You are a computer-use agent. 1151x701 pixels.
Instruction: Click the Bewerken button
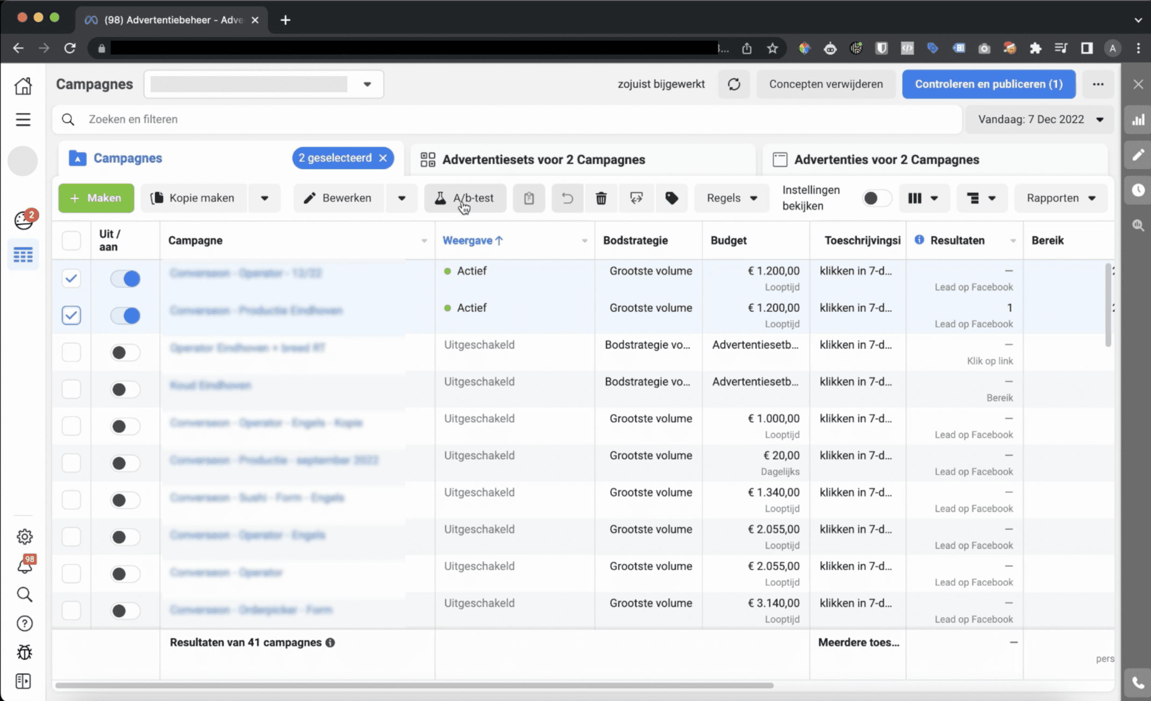click(x=338, y=198)
